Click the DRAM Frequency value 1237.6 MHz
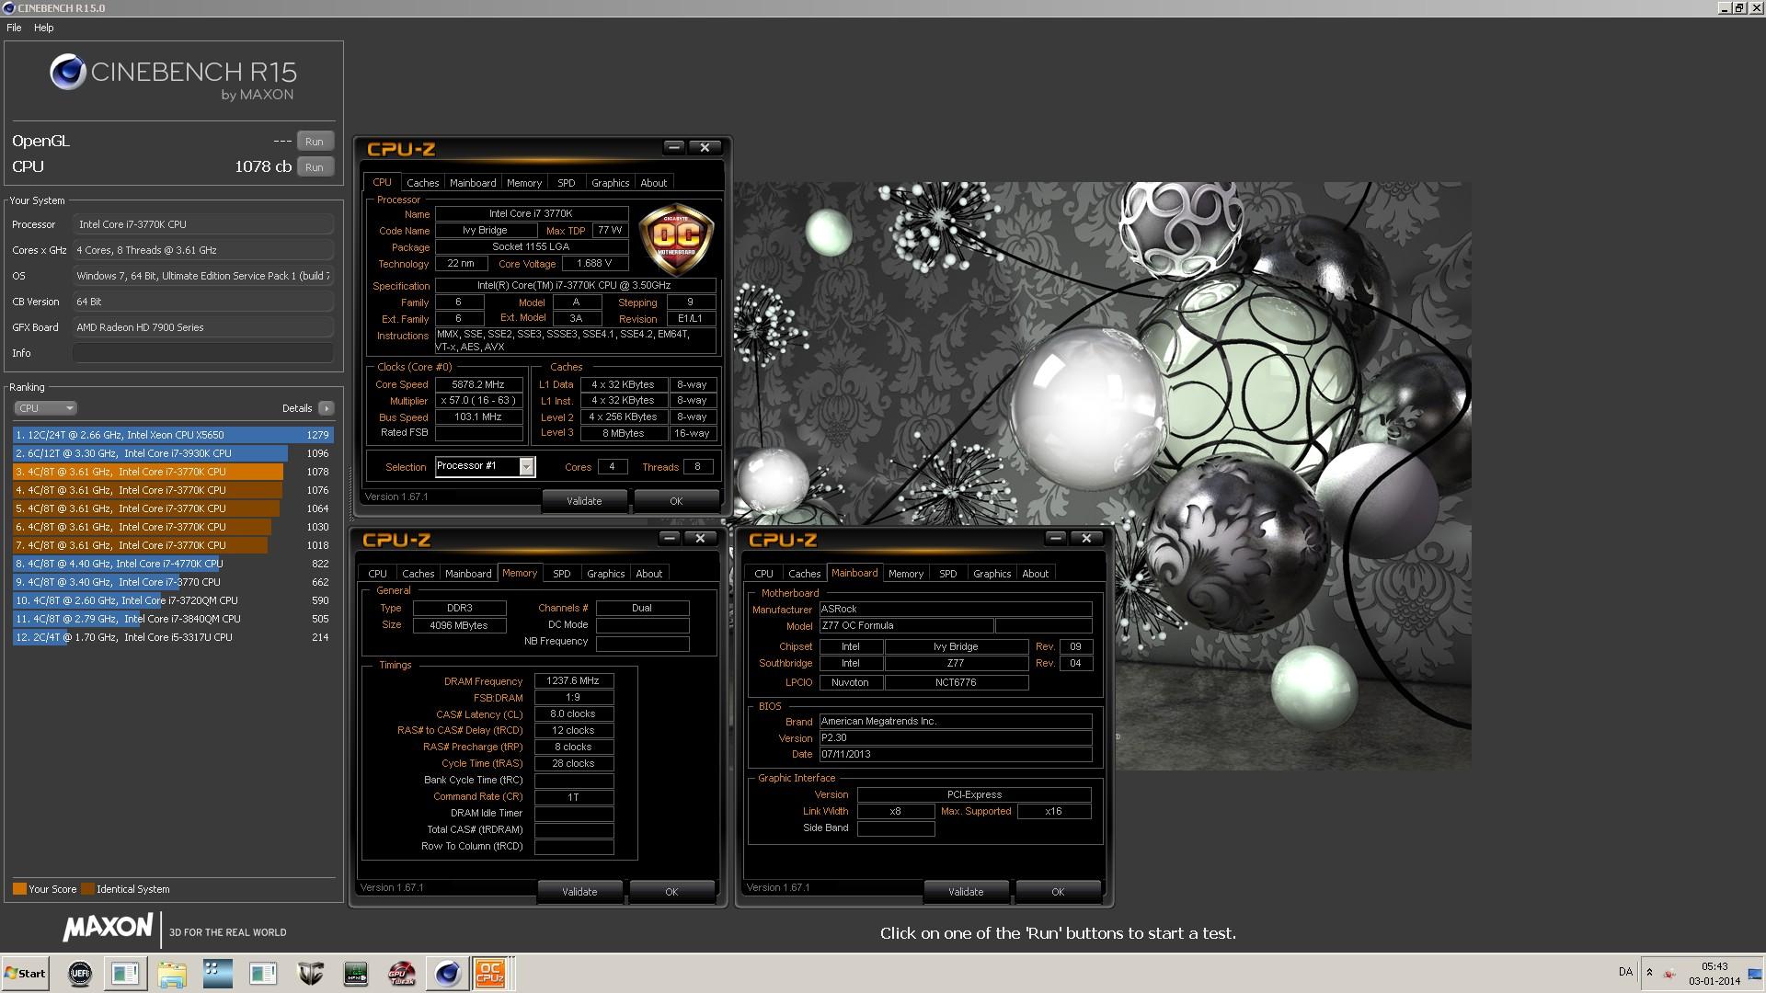The width and height of the screenshot is (1766, 993). click(x=573, y=681)
